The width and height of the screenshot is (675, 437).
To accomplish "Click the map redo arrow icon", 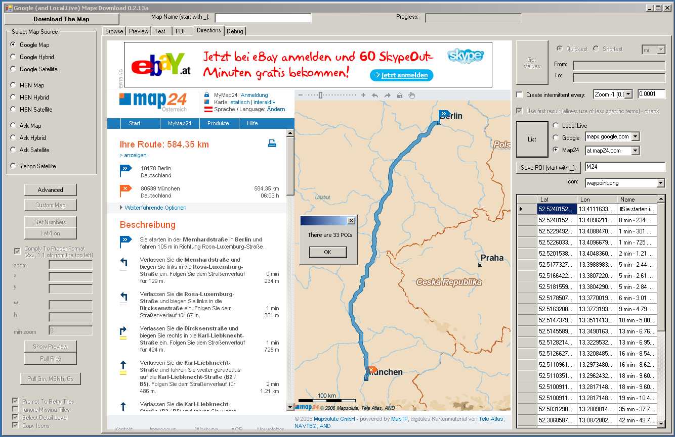I will point(387,95).
